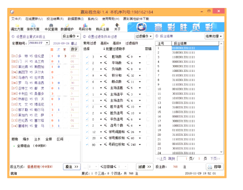Viewport: 243px width, 190px height.
Task: Click the mascot logo in the banner
Action: pos(141,27)
